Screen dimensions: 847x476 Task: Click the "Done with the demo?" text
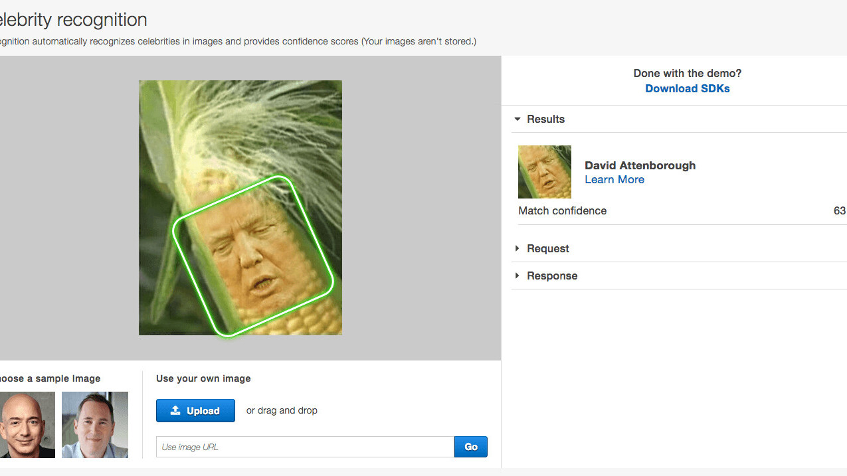tap(687, 73)
